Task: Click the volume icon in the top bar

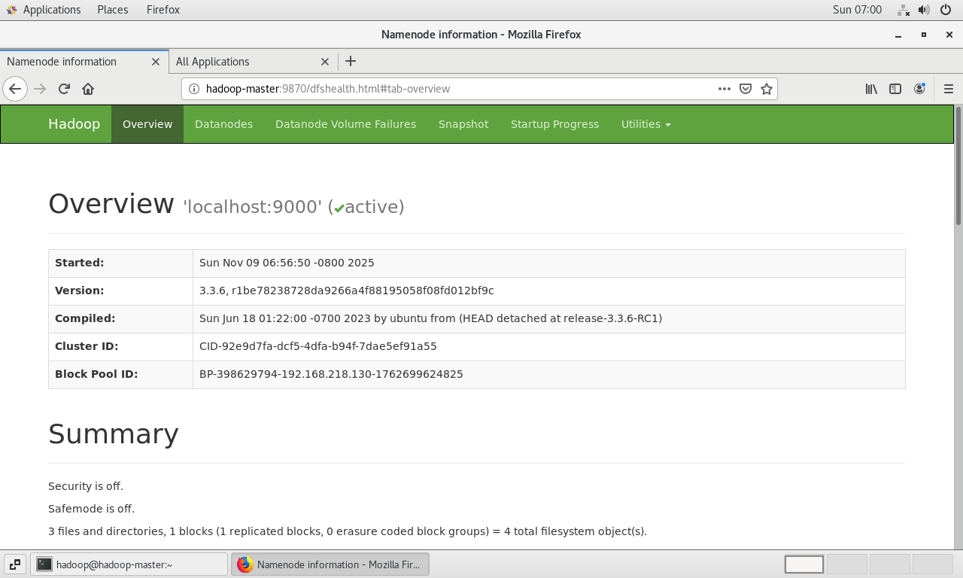Action: [x=924, y=10]
